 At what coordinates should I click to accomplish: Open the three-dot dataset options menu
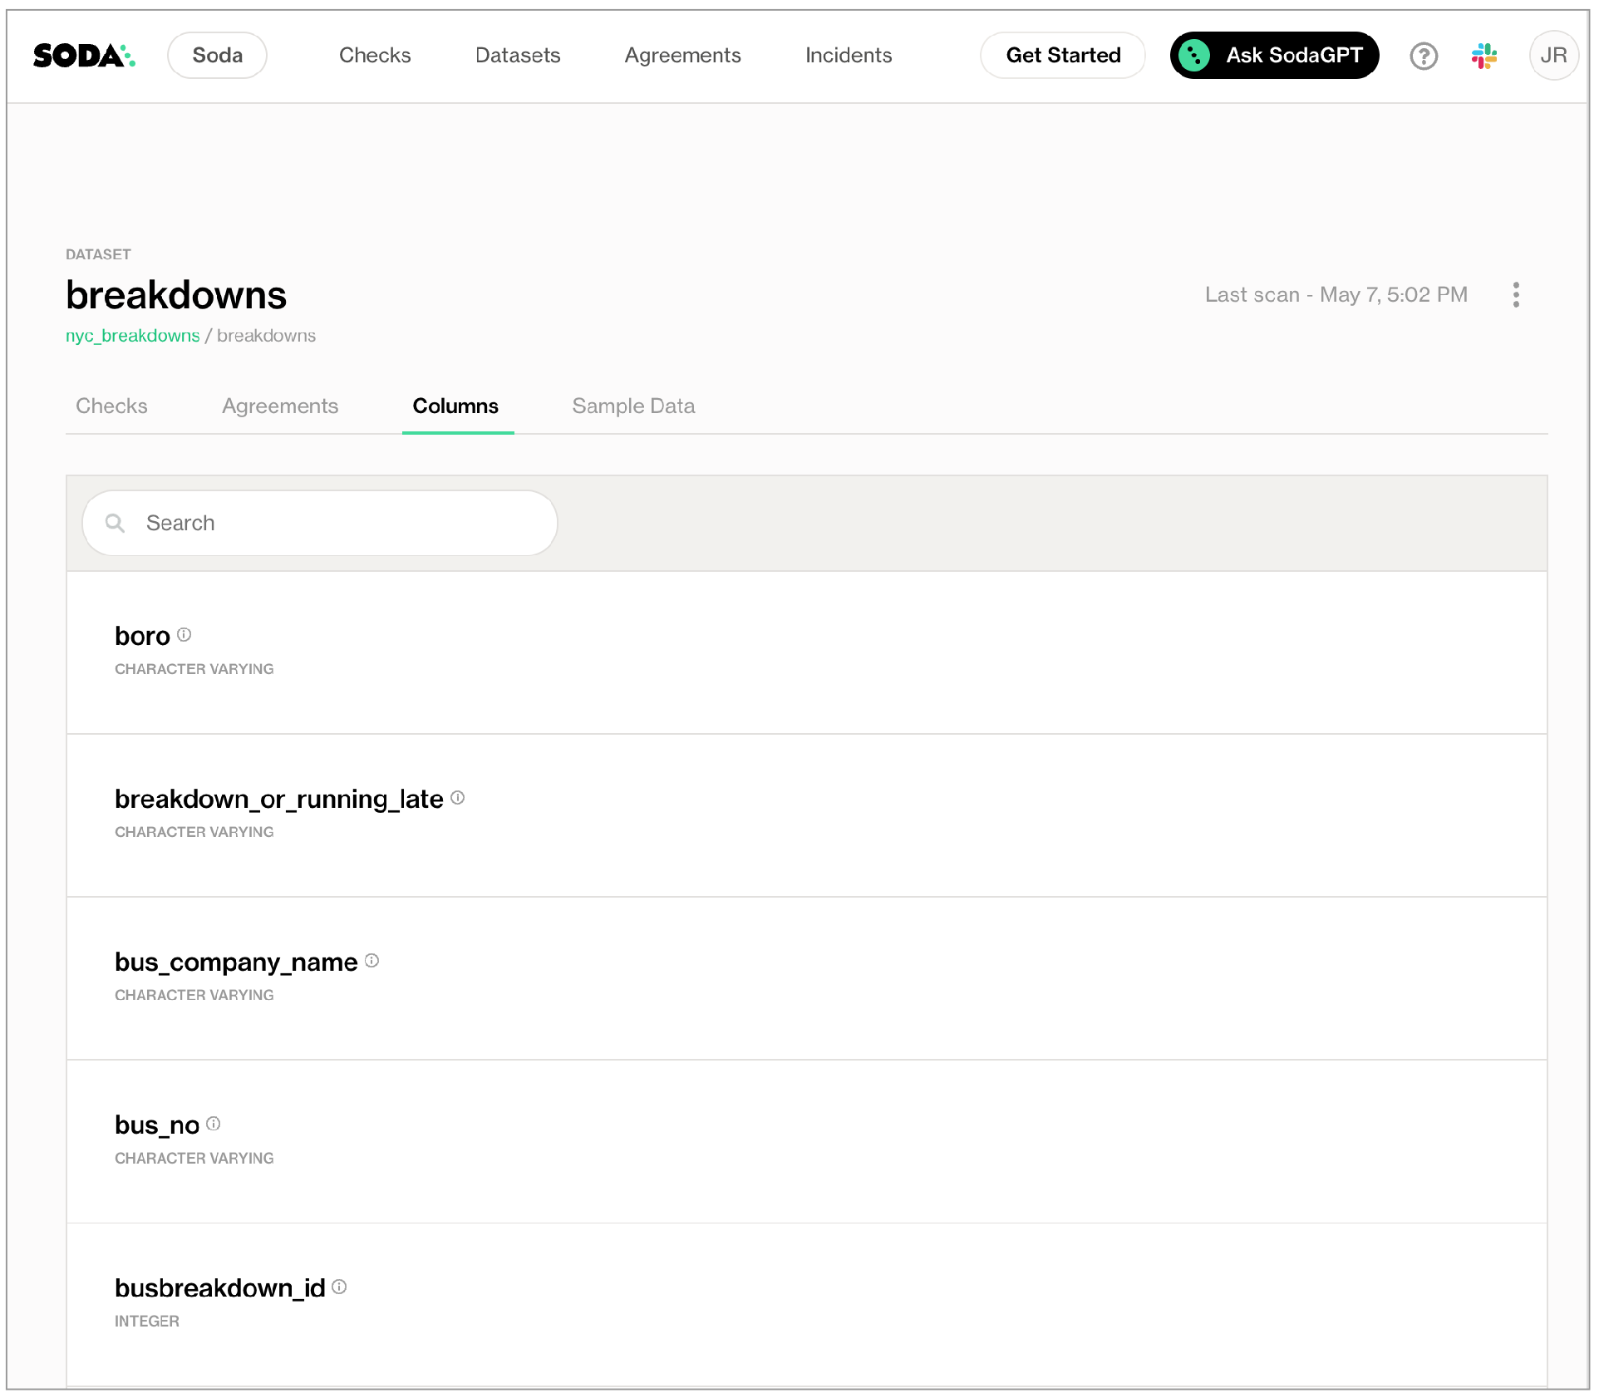tap(1516, 295)
